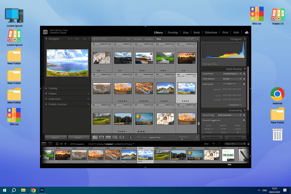Collapse the Keywording panel

click(245, 110)
